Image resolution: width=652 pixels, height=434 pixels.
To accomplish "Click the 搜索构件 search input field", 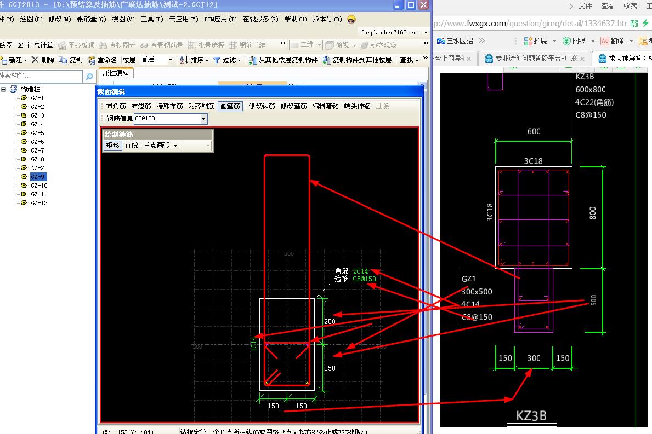I will click(x=41, y=76).
